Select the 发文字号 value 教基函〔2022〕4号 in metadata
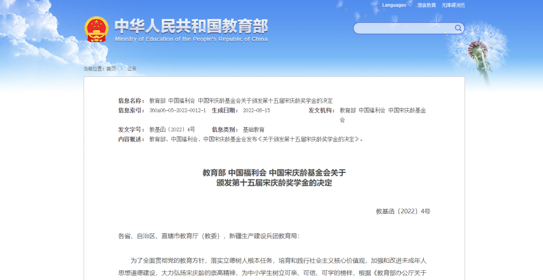The height and width of the screenshot is (280, 543). click(x=172, y=130)
